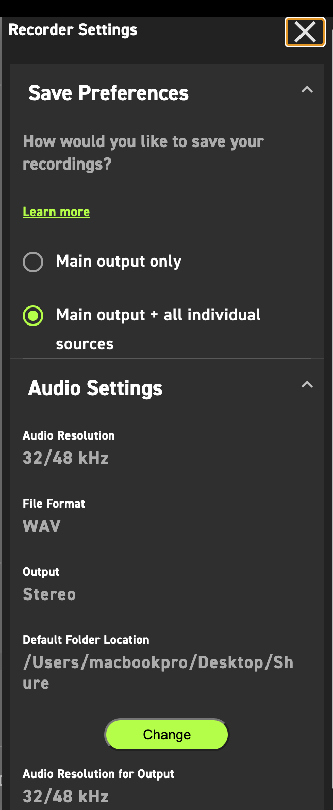Click the chevron next to Audio Settings

(307, 384)
